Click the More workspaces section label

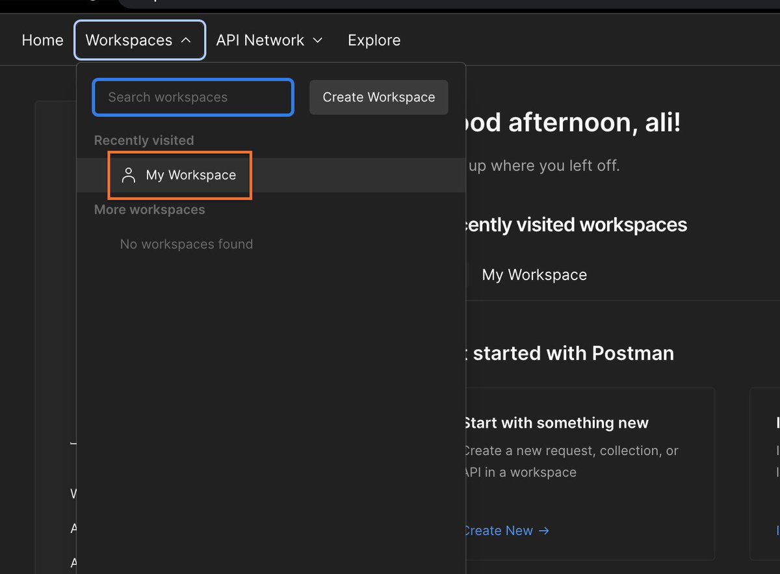coord(149,210)
